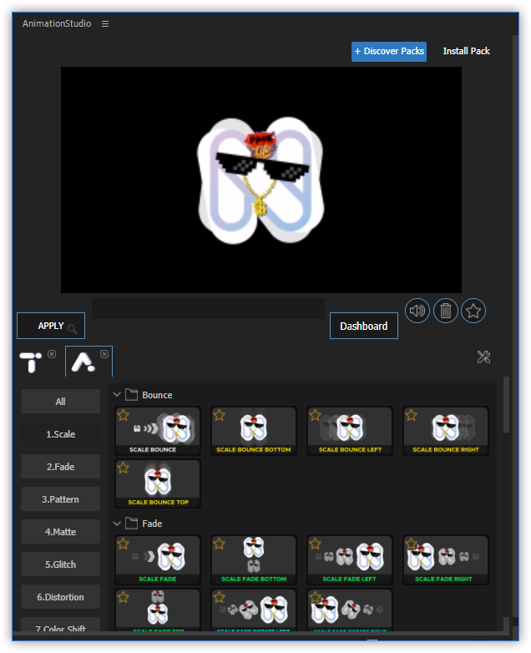This screenshot has height=653, width=531.
Task: Select the Scale Fade Top preset thumbnail
Action: 158,610
